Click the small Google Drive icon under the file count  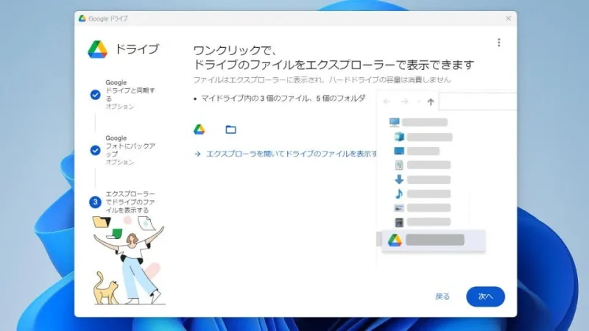(199, 129)
